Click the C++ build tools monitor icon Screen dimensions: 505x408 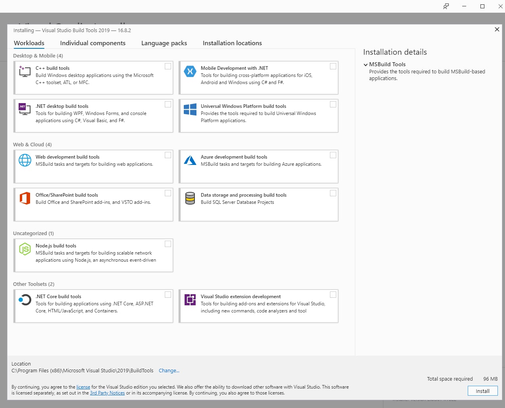pos(25,71)
